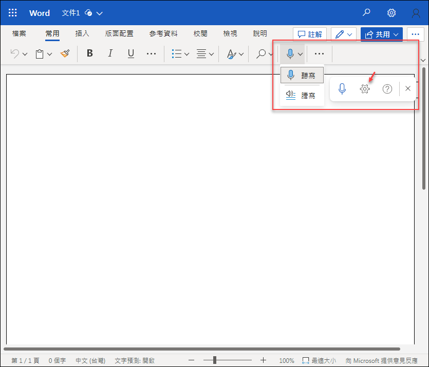
Task: Click the zoom slider handle
Action: pyautogui.click(x=215, y=360)
